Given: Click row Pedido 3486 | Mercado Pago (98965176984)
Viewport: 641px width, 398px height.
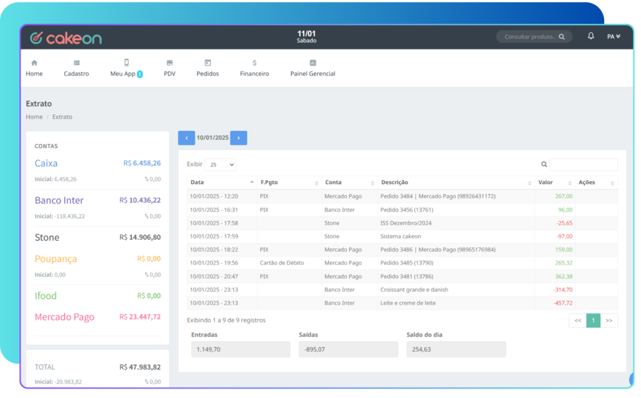Looking at the screenshot, I should coord(403,250).
